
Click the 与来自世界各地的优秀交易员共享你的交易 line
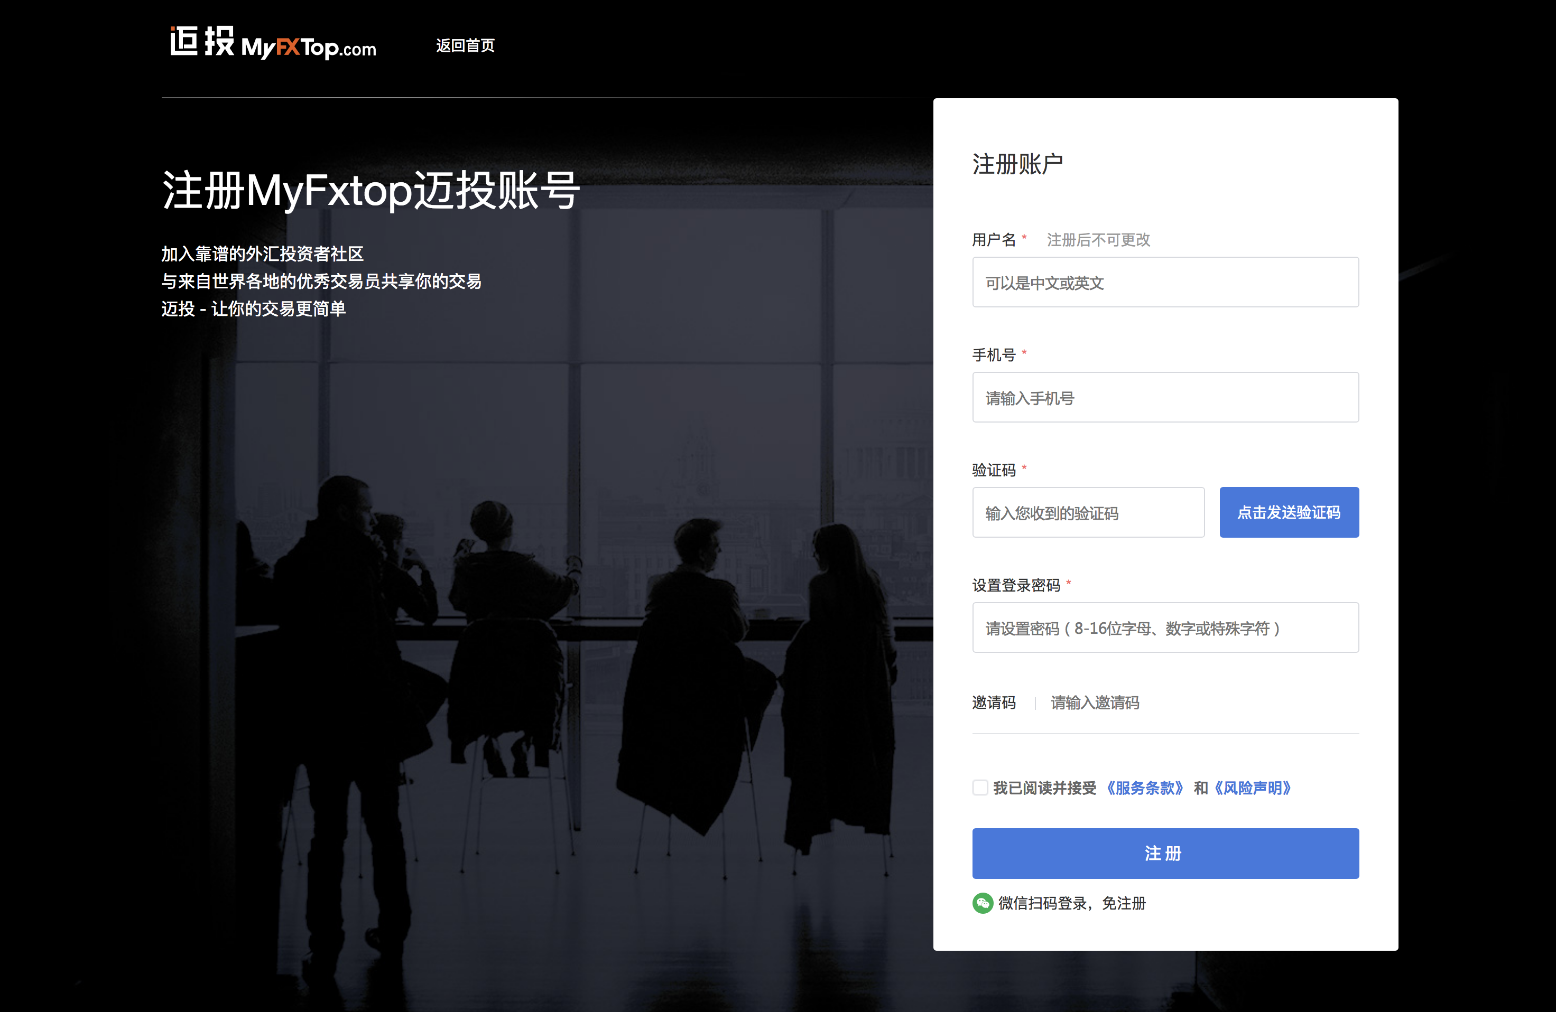tap(322, 281)
